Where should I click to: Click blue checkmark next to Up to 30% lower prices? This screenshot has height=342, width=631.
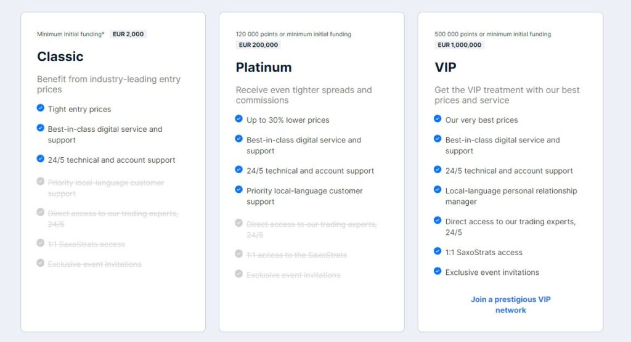click(238, 119)
